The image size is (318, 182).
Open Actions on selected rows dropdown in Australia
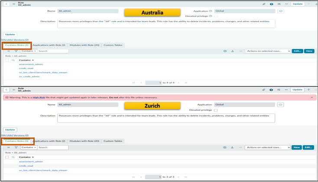[x=267, y=51]
